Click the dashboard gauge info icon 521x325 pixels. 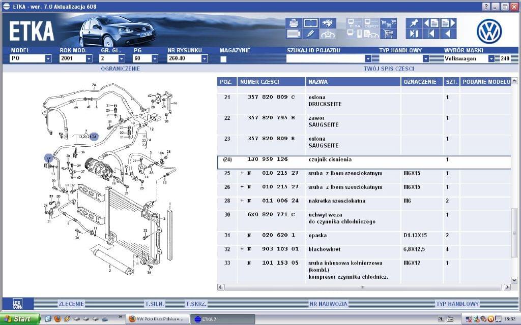(x=328, y=34)
